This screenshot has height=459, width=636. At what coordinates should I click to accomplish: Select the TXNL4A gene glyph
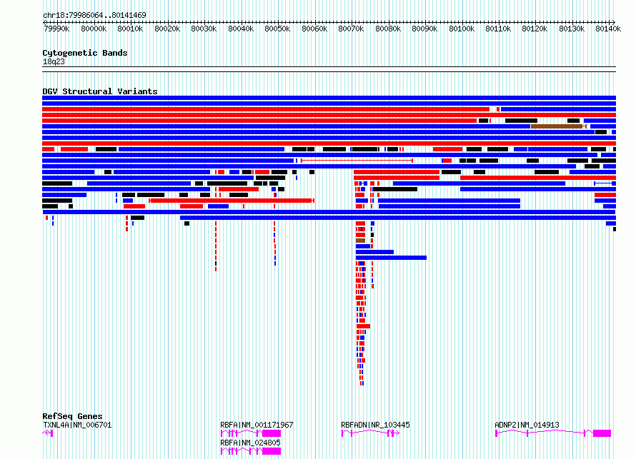click(47, 433)
